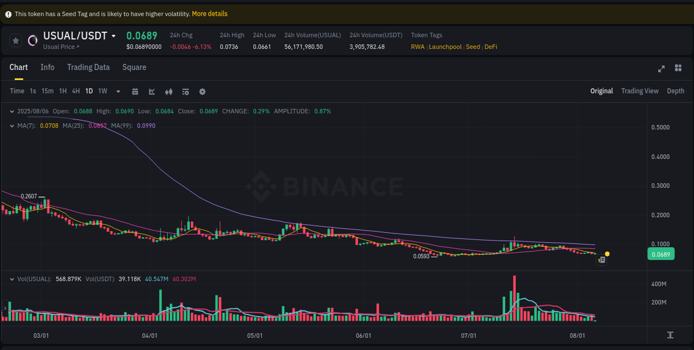This screenshot has height=350, width=694.
Task: Click the chart settings gear icon
Action: coord(202,91)
